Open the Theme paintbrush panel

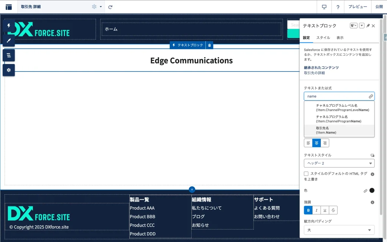pyautogui.click(x=9, y=40)
